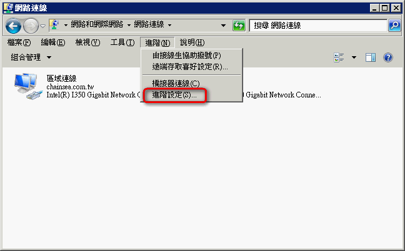Click the search magnifier icon

[394, 25]
